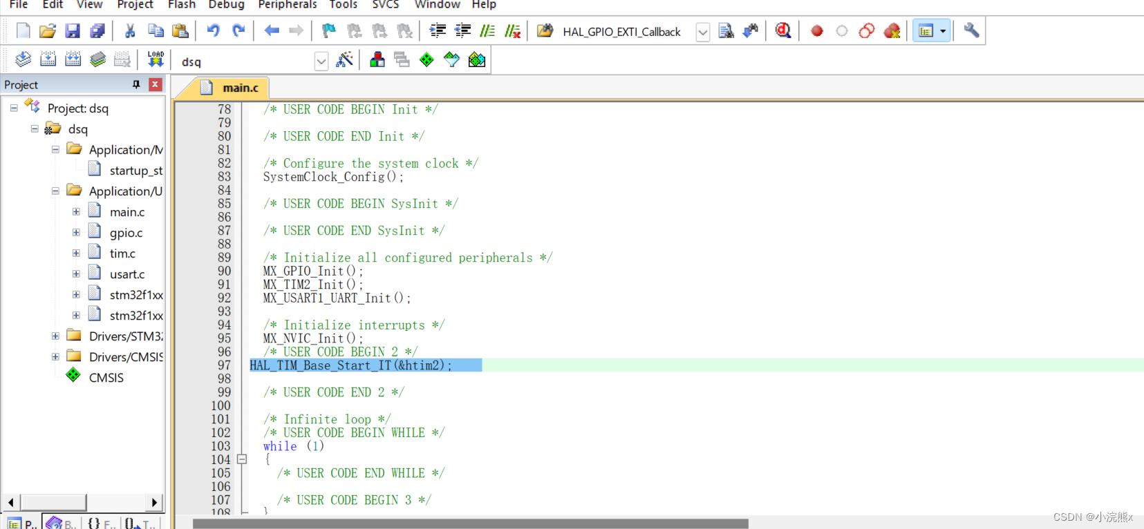Open the Peripherals menu

[288, 5]
